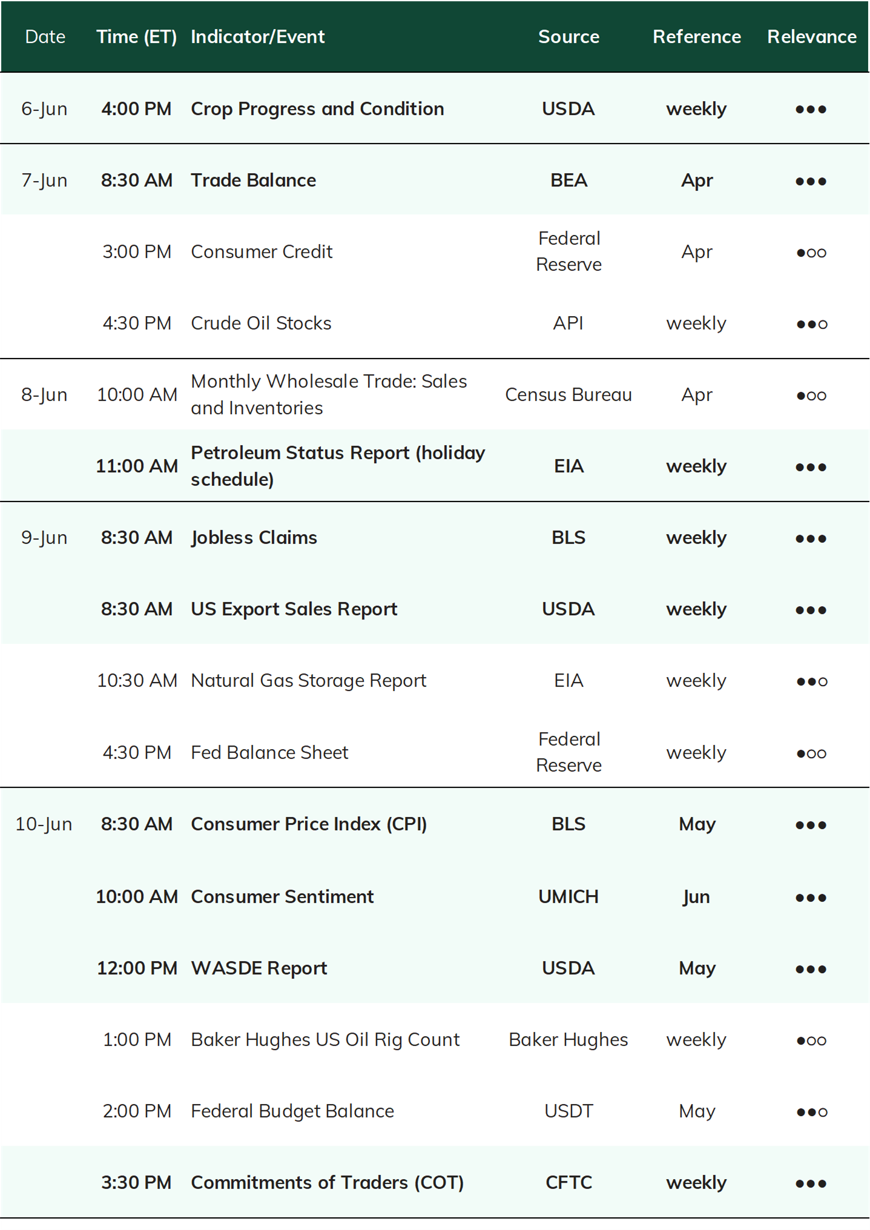
Task: Click the Time (ET) column header
Action: point(137,37)
